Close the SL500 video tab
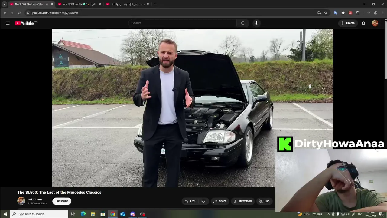 pyautogui.click(x=52, y=4)
